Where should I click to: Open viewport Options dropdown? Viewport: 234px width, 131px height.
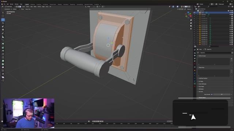coord(189,9)
